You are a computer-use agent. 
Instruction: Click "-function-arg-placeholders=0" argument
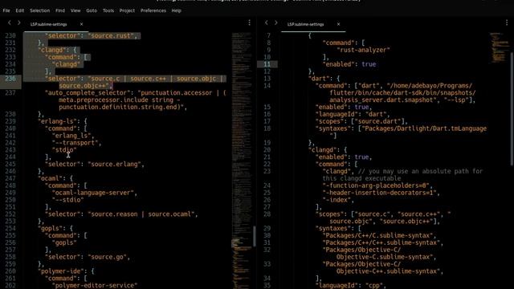click(x=376, y=185)
